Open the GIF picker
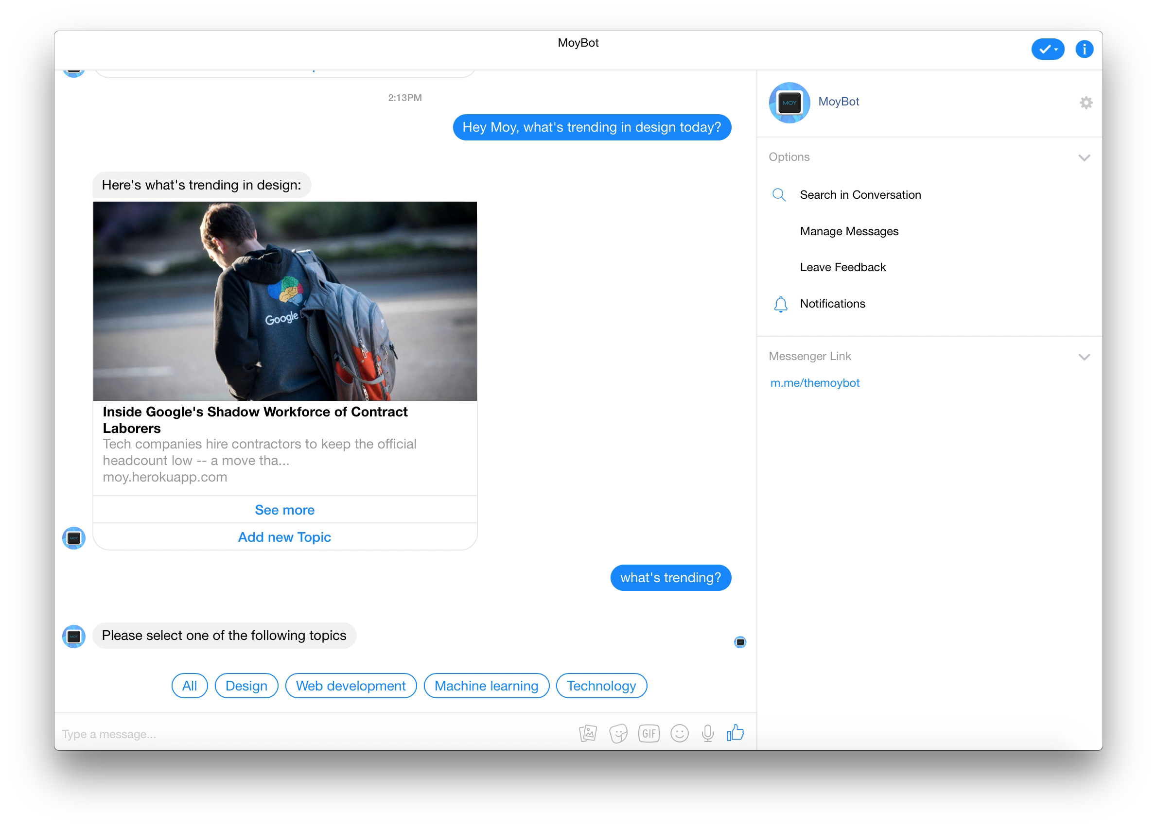 649,733
